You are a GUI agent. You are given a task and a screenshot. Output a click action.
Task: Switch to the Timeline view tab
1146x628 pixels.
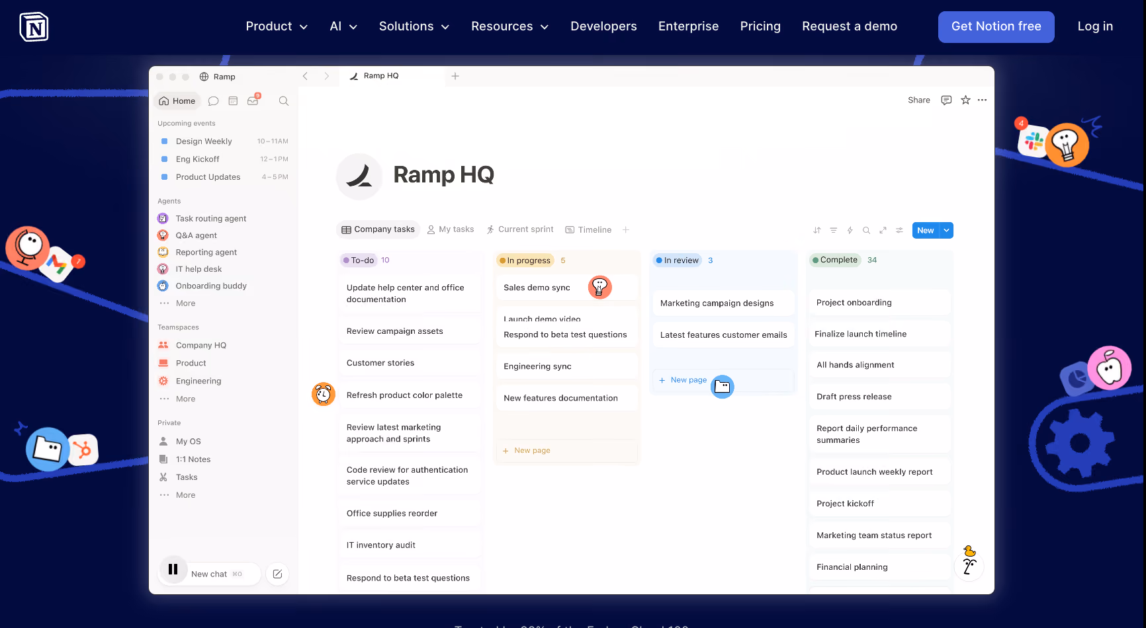click(x=588, y=230)
